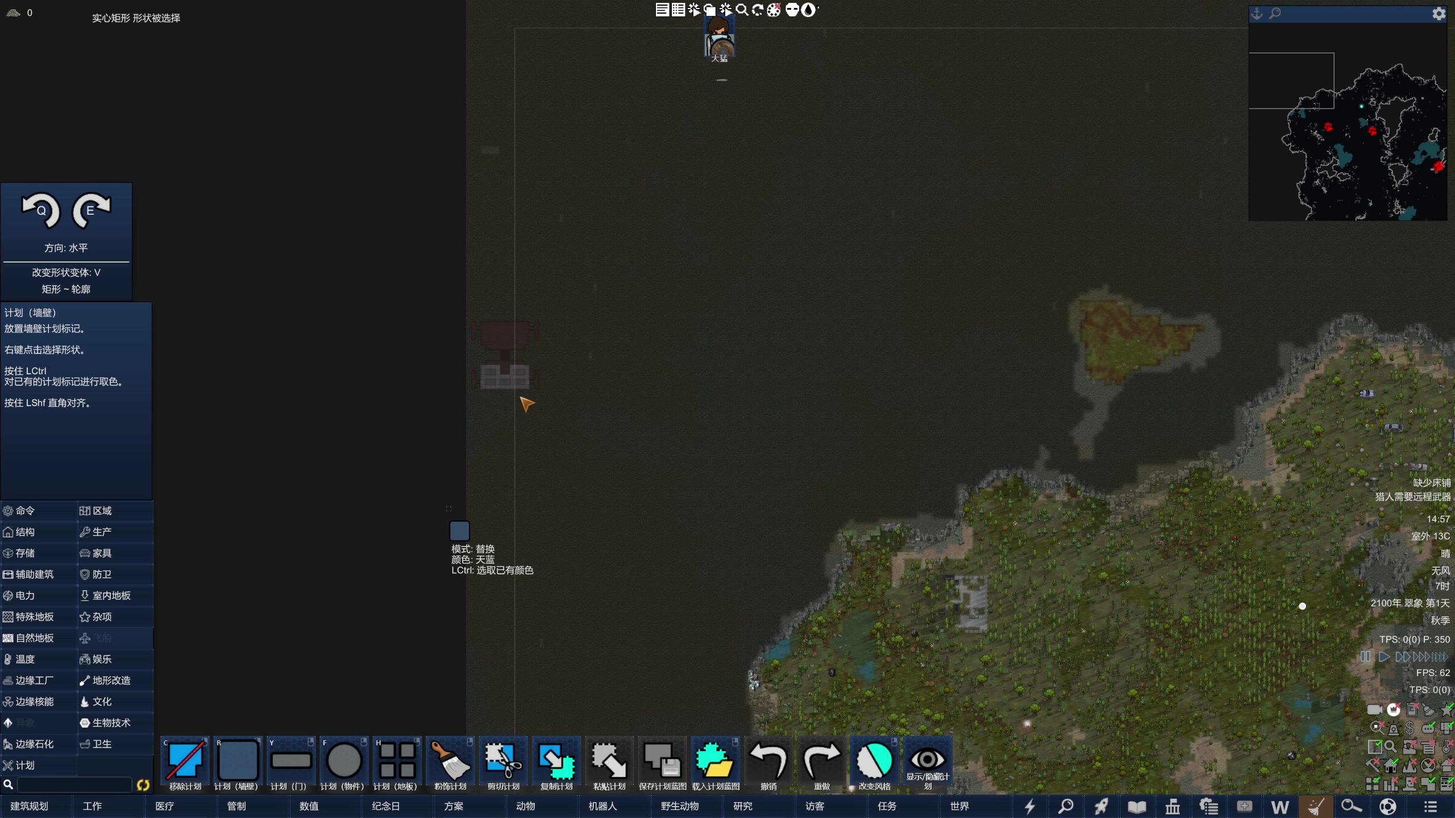Activate the 复制计划 copy tool
The width and height of the screenshot is (1455, 818).
click(x=556, y=764)
